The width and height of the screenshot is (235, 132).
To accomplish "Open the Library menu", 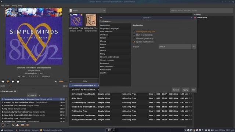I will [14, 5].
